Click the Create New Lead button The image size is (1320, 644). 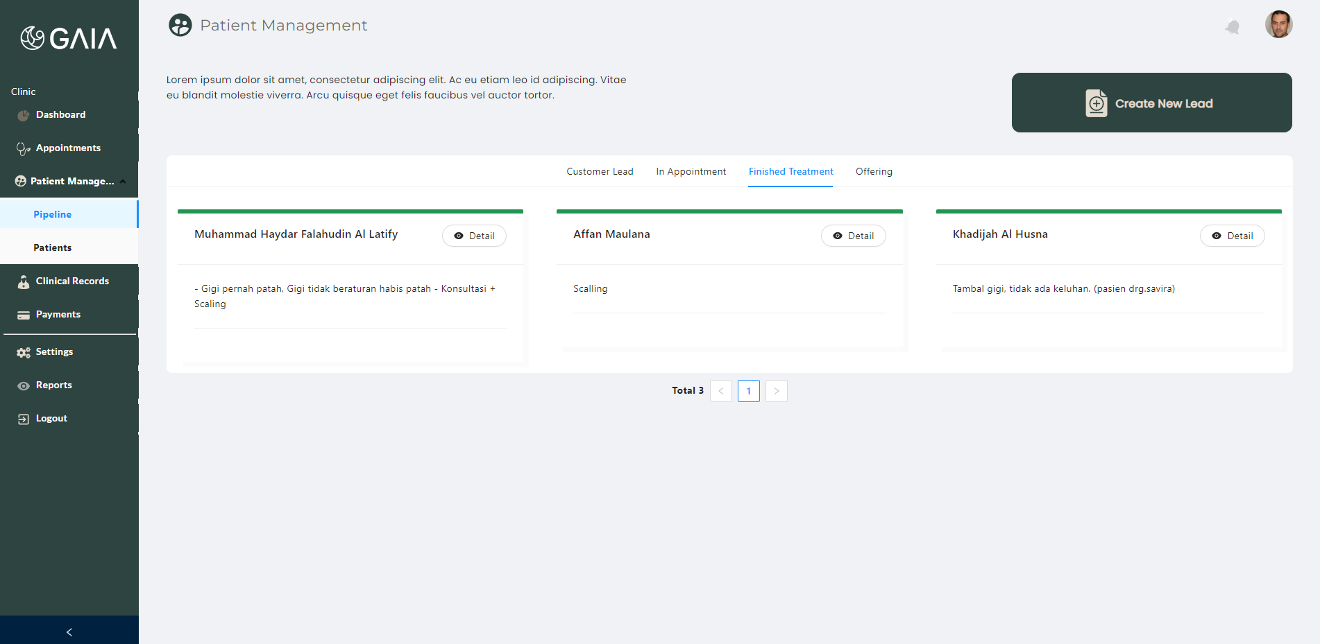pos(1151,103)
